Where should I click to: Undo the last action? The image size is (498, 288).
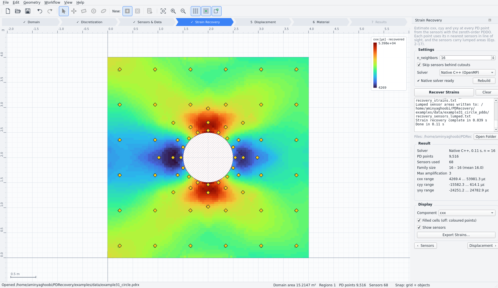(40, 11)
